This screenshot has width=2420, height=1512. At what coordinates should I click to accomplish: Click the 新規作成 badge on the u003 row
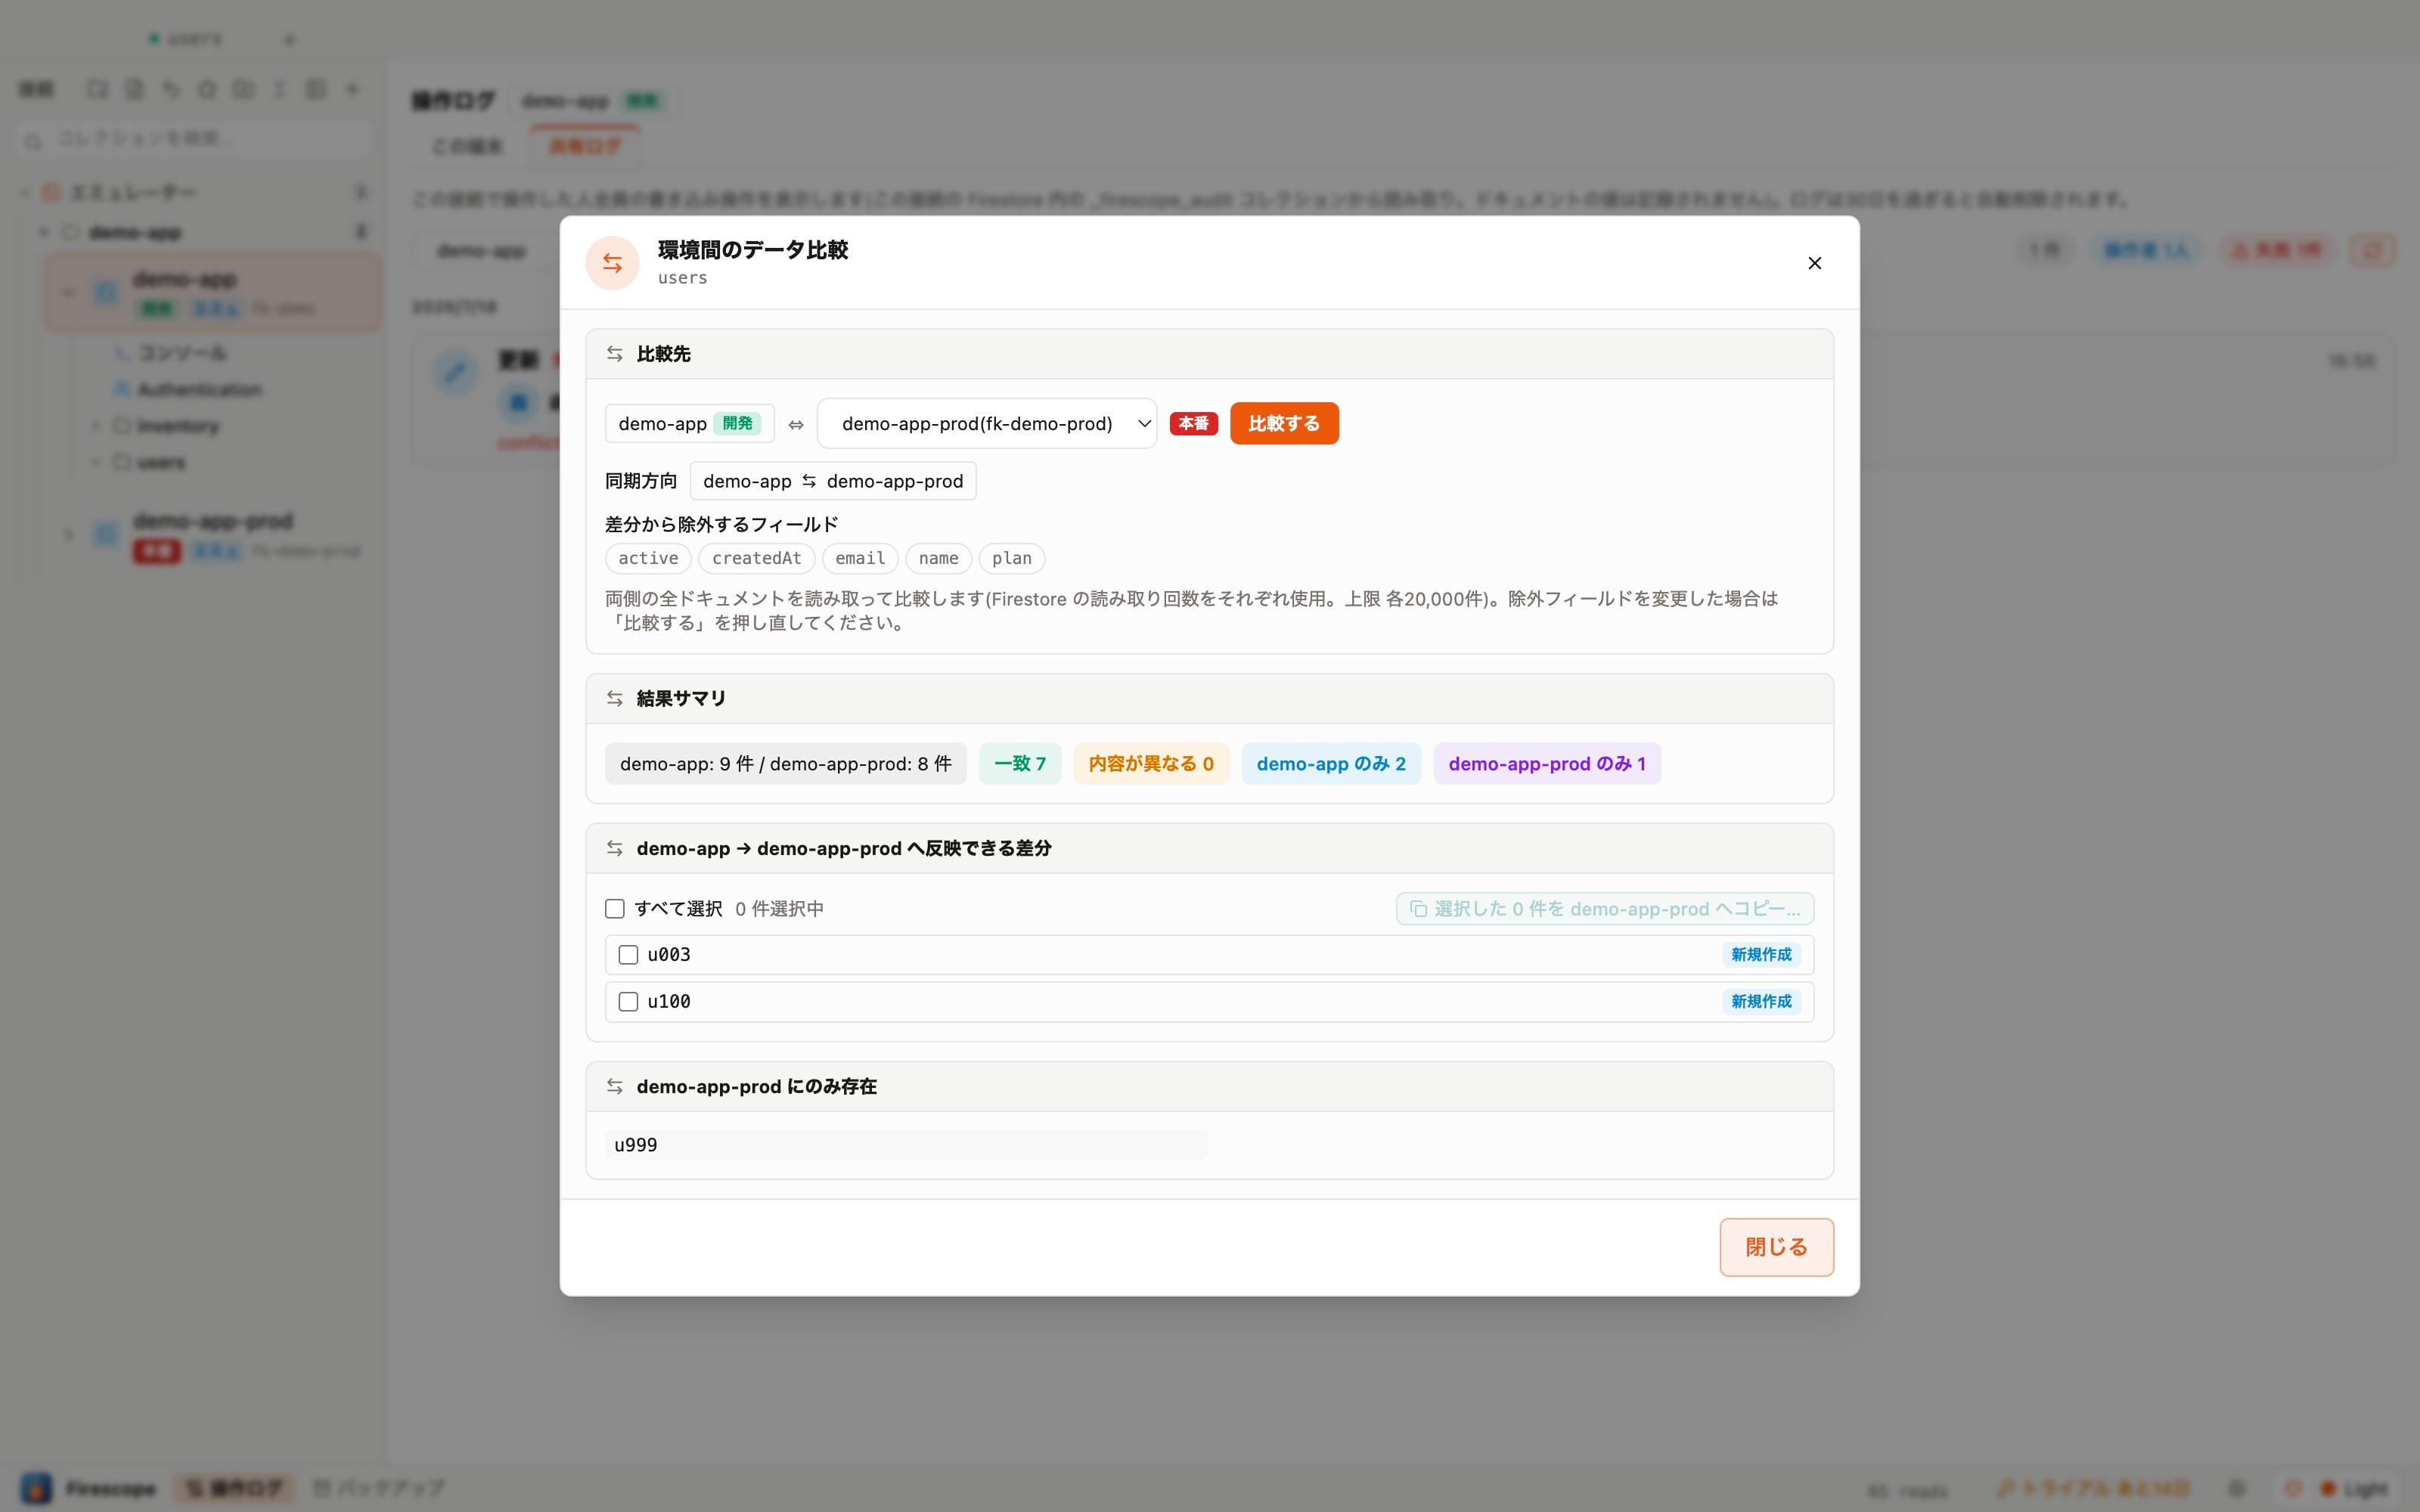pyautogui.click(x=1761, y=955)
